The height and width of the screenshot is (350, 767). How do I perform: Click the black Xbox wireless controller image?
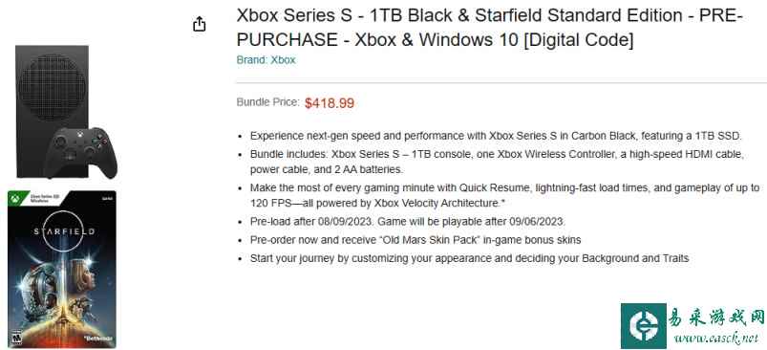click(x=81, y=153)
